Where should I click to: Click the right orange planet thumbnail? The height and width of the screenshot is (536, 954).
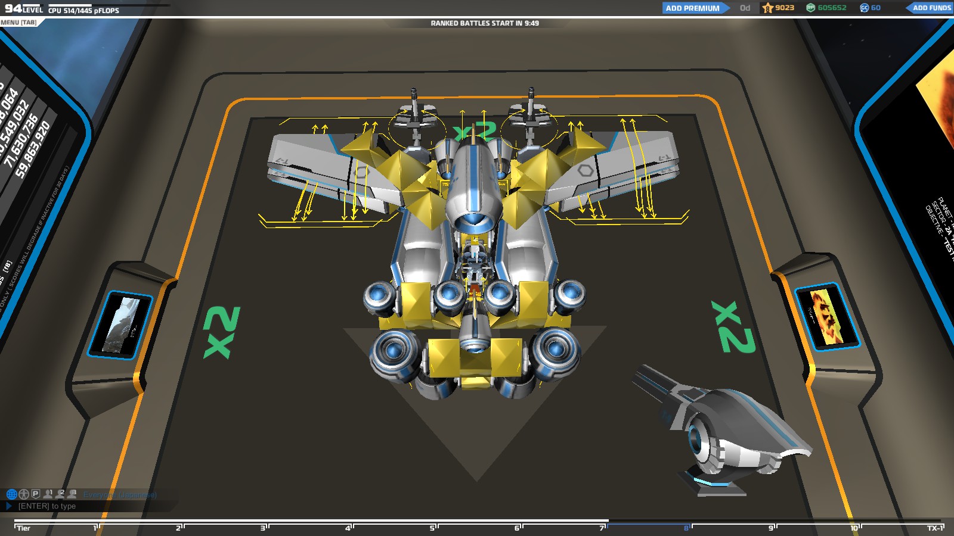(x=827, y=316)
